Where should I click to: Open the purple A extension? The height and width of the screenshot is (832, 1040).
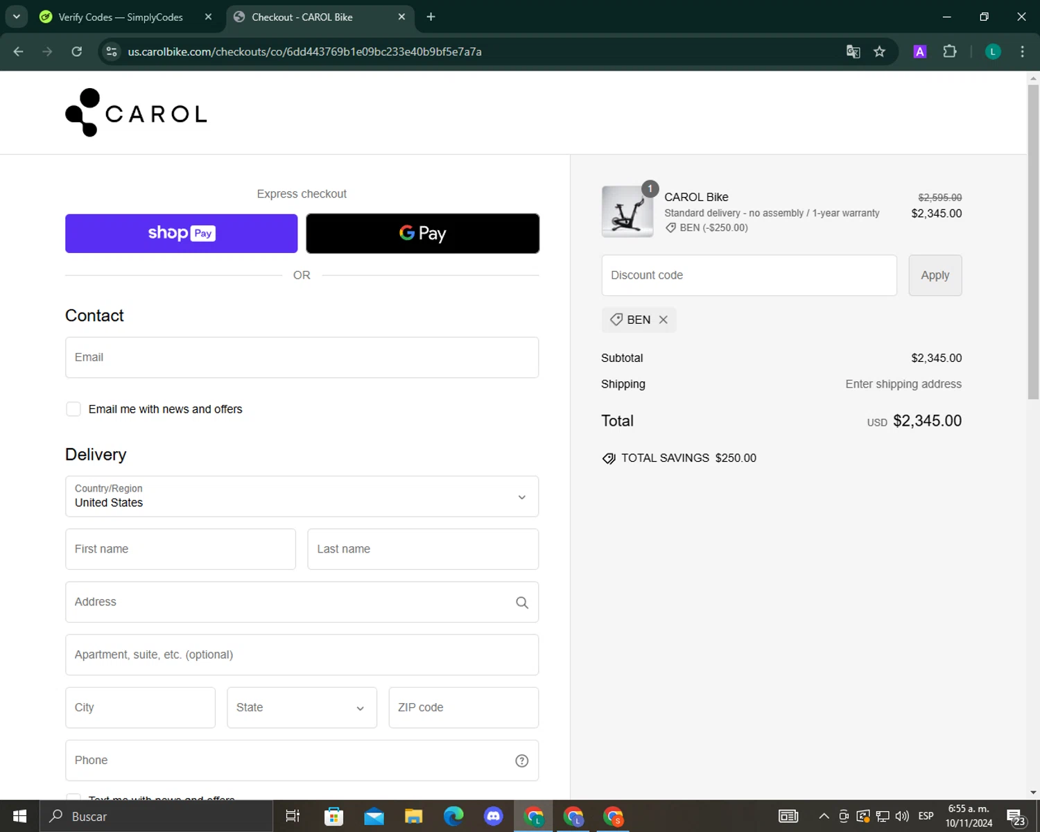click(x=919, y=51)
